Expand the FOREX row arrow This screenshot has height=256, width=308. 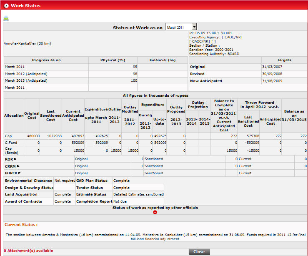(x=20, y=173)
